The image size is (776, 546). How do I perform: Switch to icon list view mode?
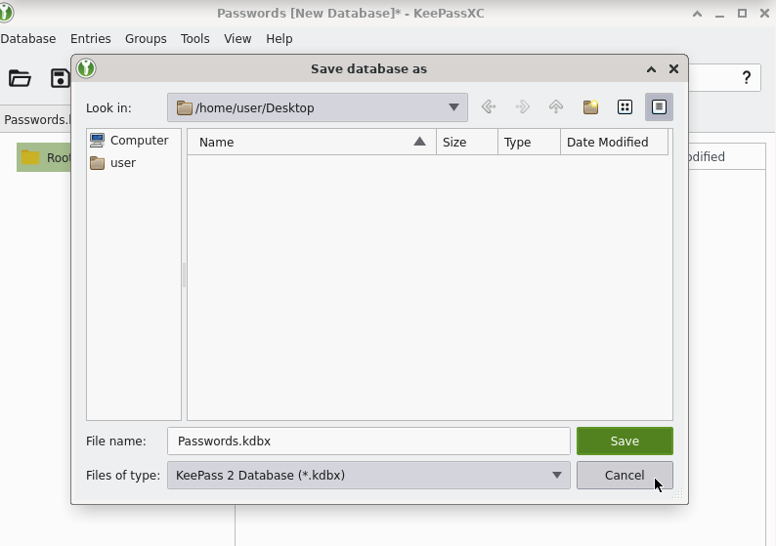click(x=625, y=107)
